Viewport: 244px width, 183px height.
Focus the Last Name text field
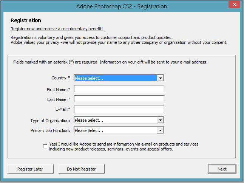[x=119, y=99]
